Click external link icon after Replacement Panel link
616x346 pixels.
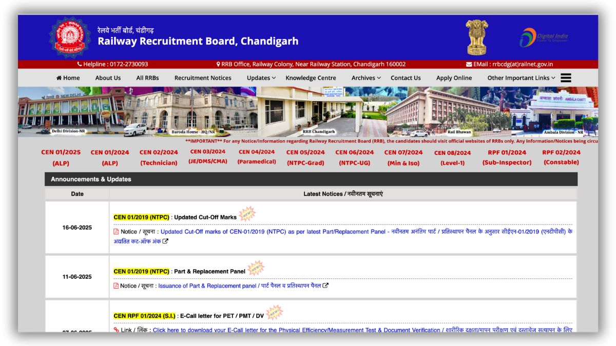coord(325,286)
